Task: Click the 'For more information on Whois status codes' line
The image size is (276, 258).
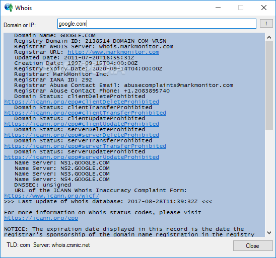Action: [x=103, y=213]
